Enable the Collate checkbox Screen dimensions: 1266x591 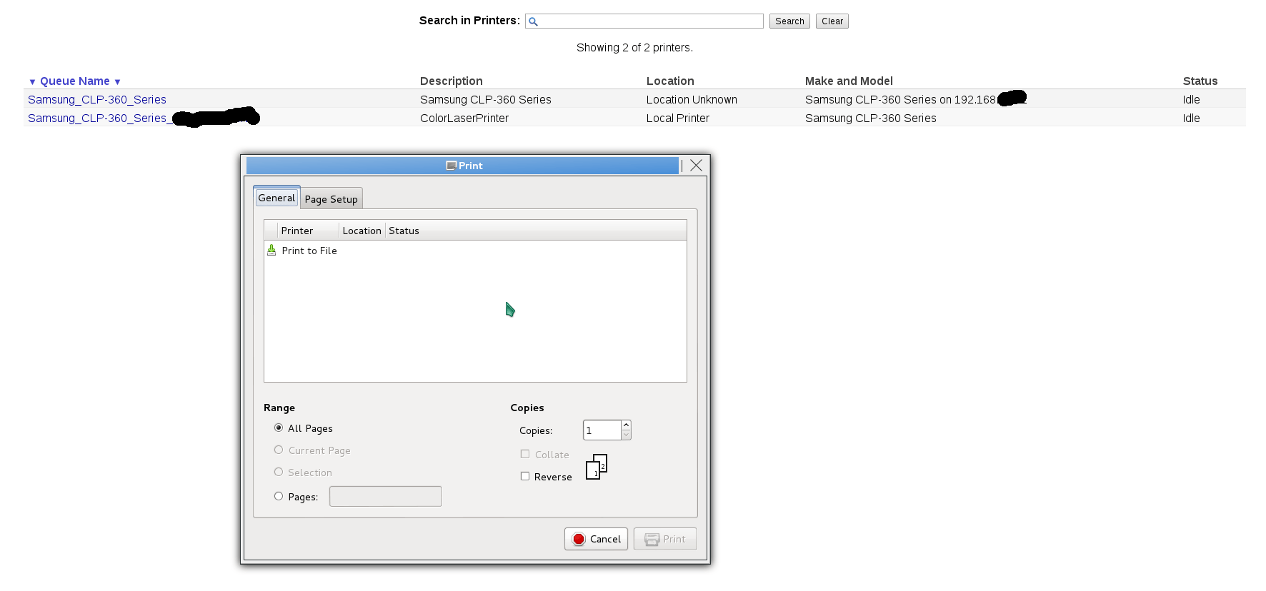pyautogui.click(x=525, y=454)
